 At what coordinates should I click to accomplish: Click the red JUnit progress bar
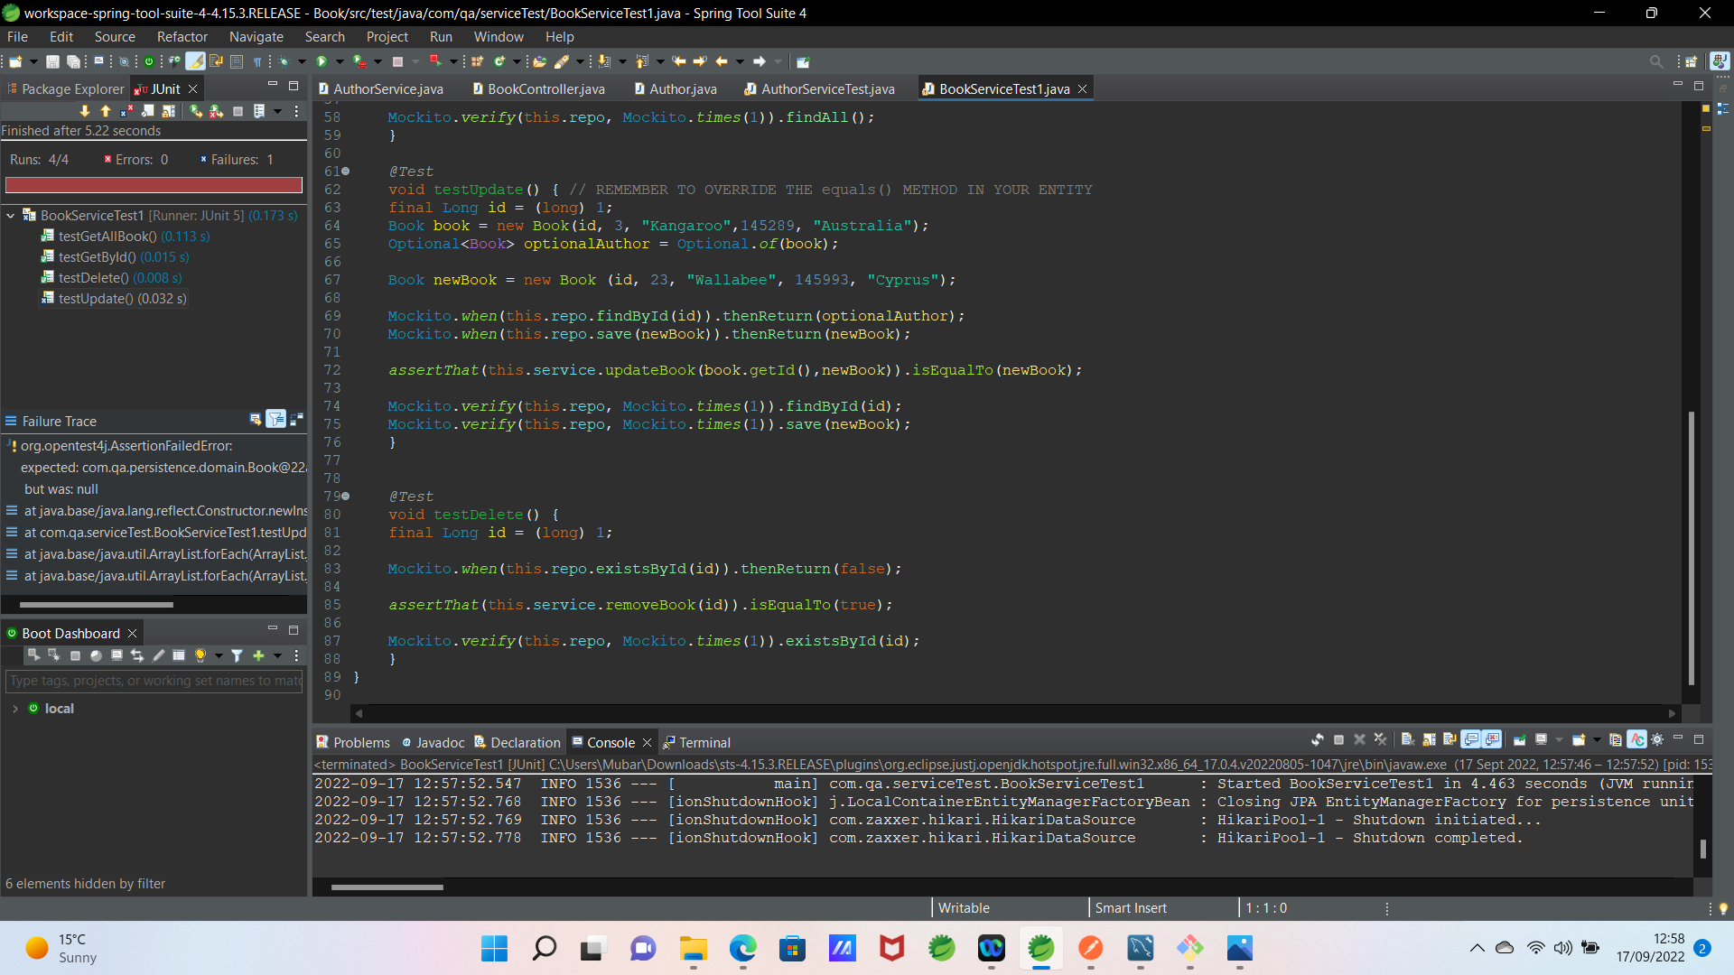point(154,185)
